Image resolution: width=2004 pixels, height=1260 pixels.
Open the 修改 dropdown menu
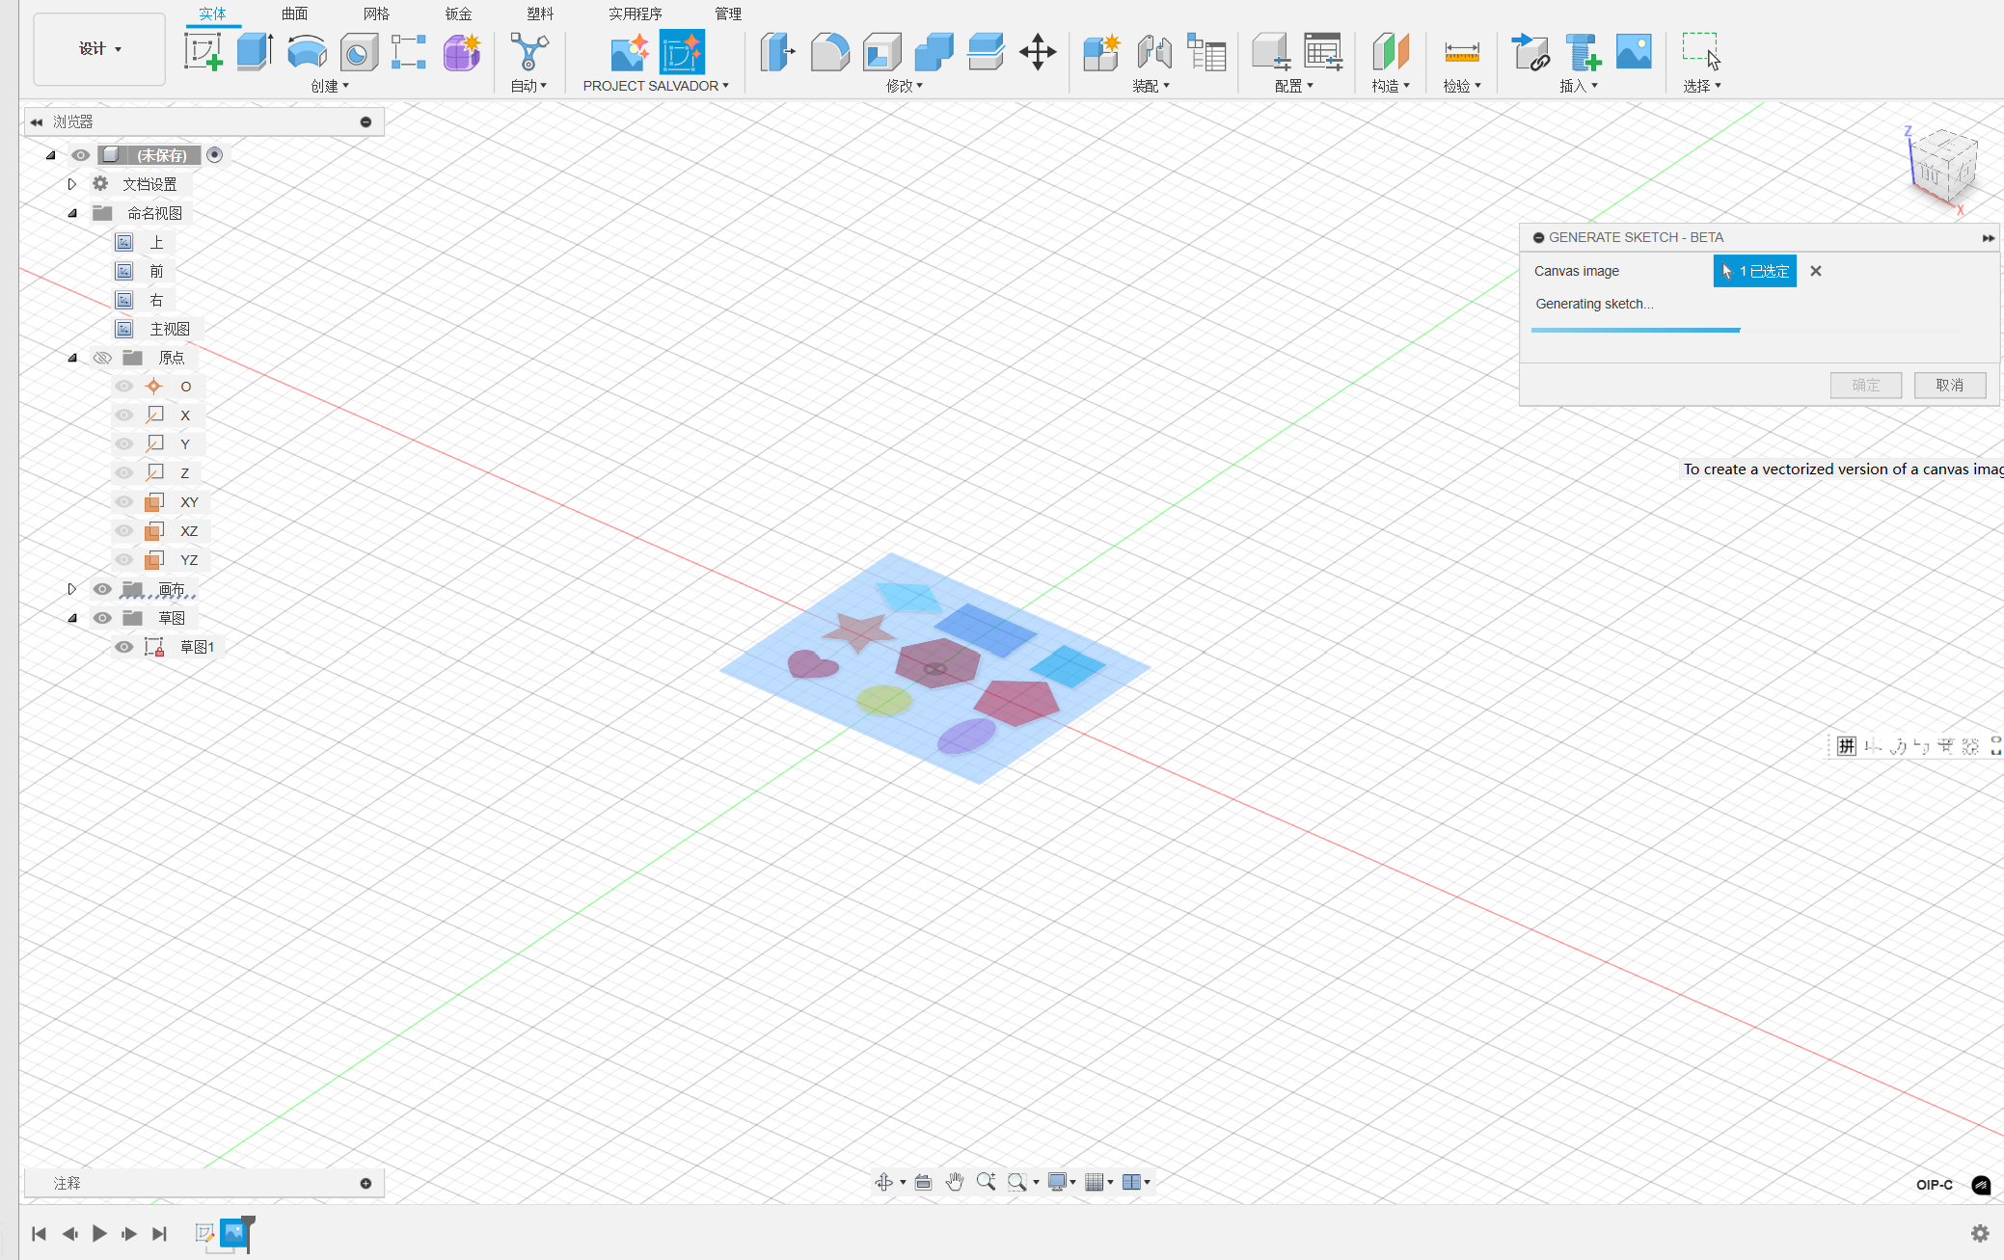[x=905, y=86]
